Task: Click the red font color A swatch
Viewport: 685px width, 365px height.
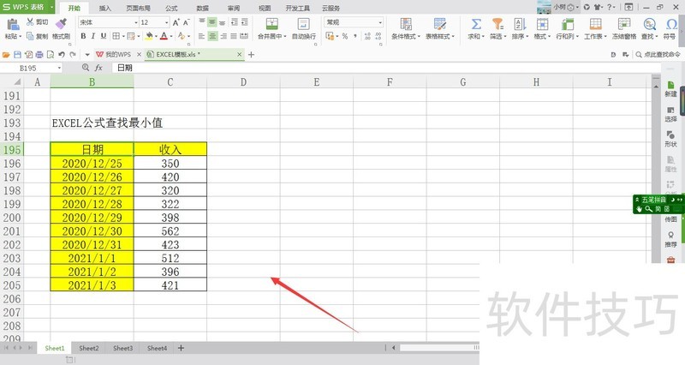Action: [x=164, y=36]
